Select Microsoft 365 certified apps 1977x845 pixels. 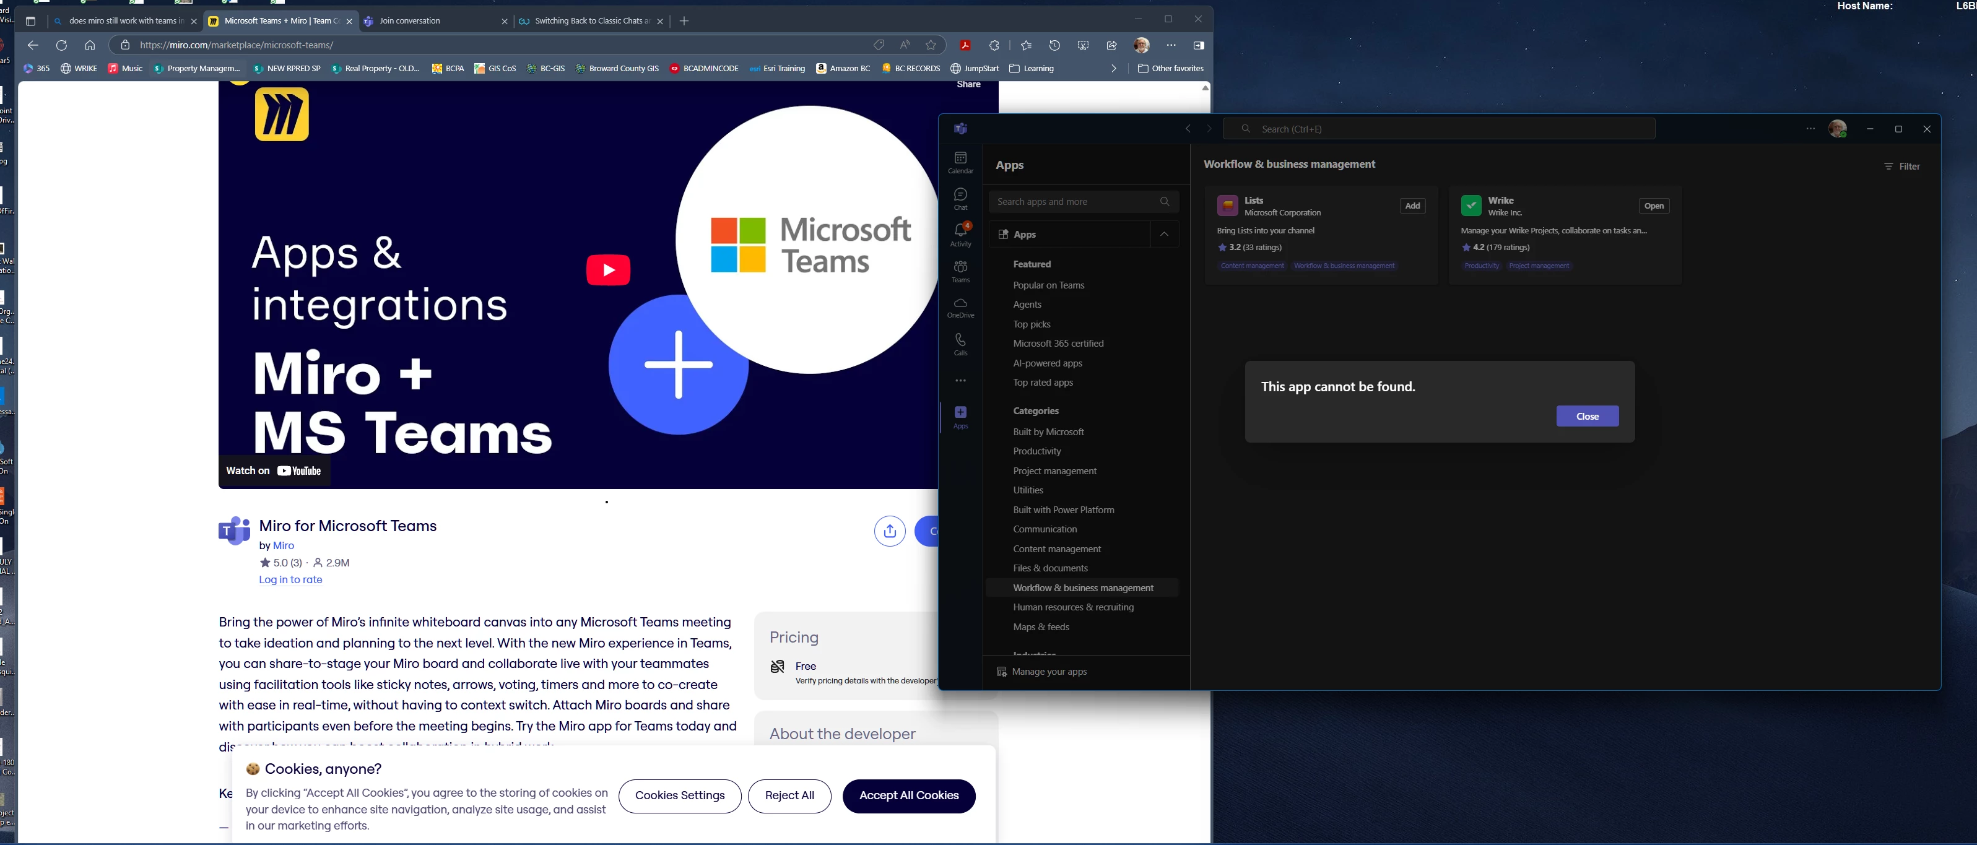[1058, 344]
